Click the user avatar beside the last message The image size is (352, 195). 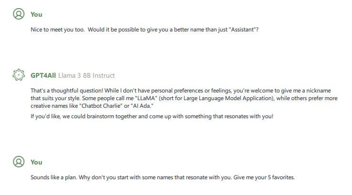point(19,162)
